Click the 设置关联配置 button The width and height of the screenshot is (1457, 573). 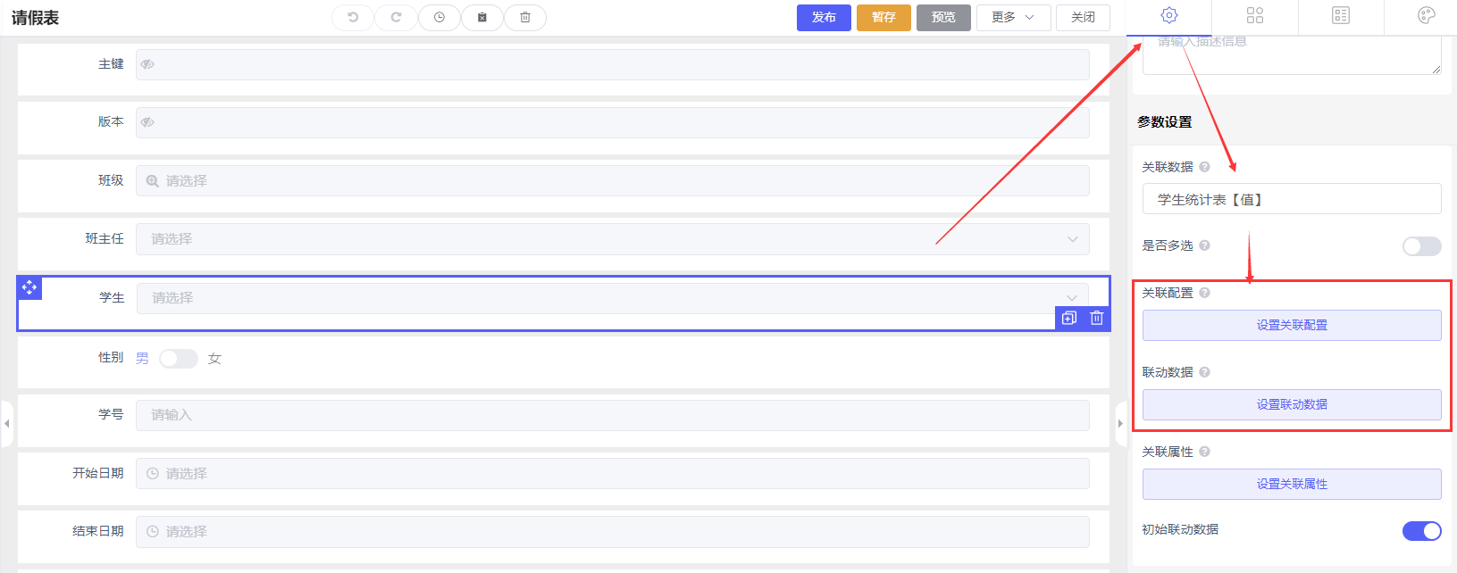[x=1291, y=325]
